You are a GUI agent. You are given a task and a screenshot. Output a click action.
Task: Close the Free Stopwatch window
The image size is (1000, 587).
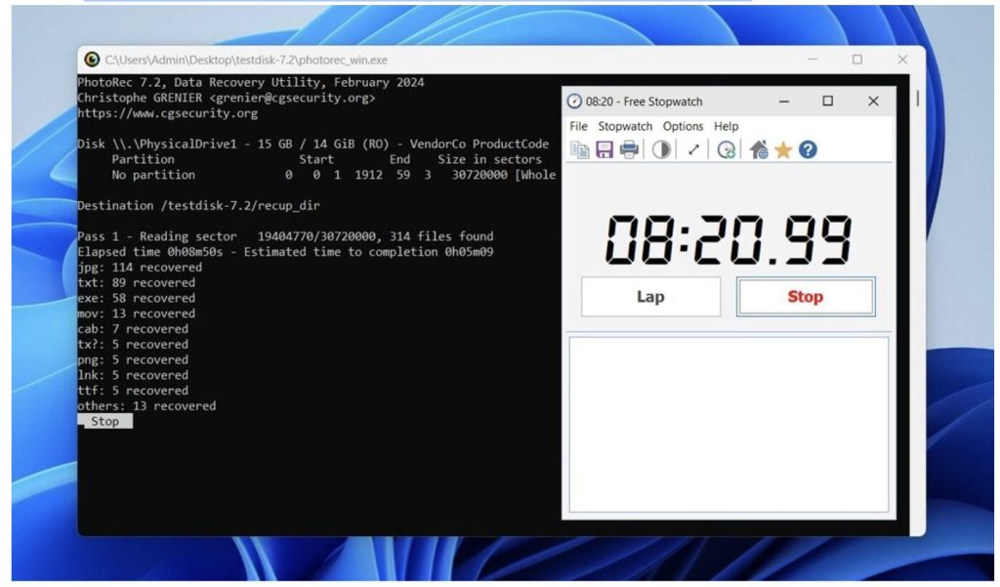[873, 102]
